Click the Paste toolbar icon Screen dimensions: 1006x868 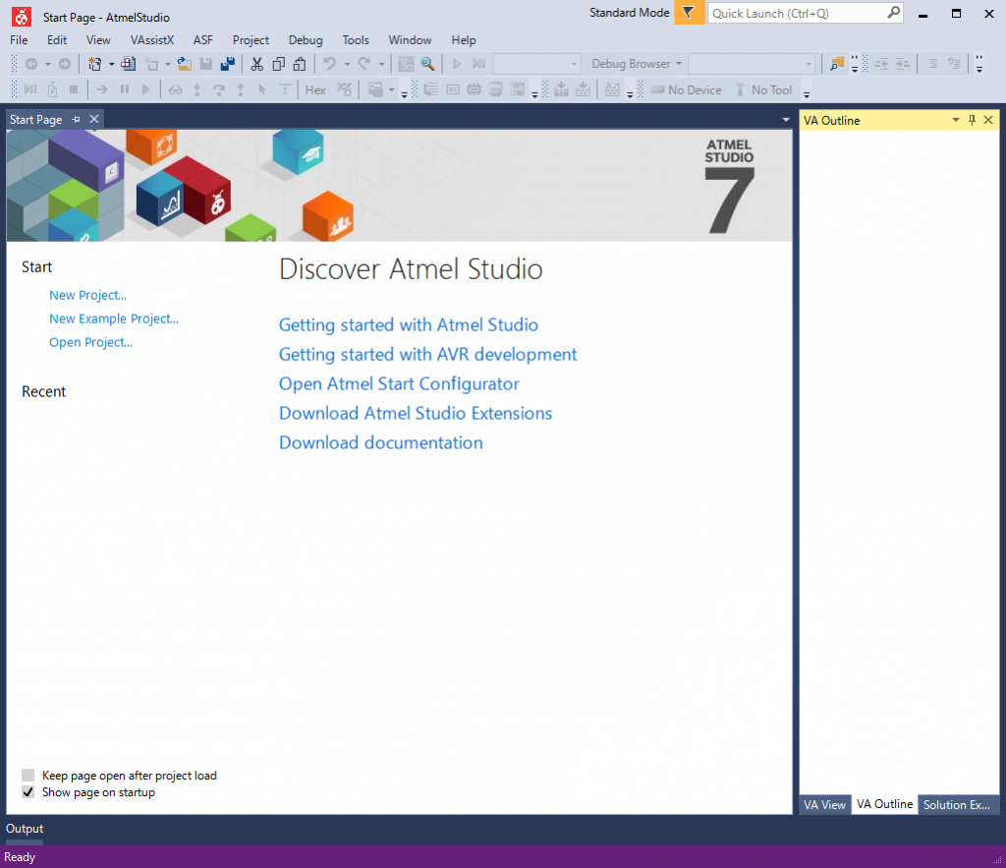[299, 64]
